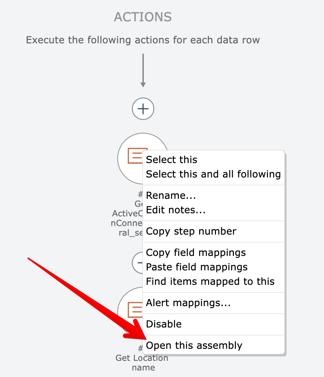The height and width of the screenshot is (377, 324).
Task: Choose 'Select this' from the context menu
Action: point(172,160)
